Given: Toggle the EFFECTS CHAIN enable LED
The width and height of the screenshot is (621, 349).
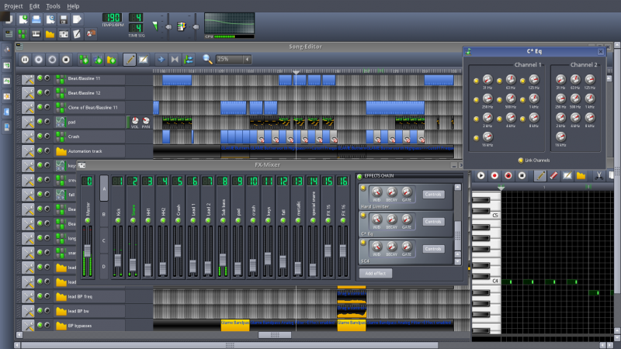Looking at the screenshot, I should coord(359,177).
